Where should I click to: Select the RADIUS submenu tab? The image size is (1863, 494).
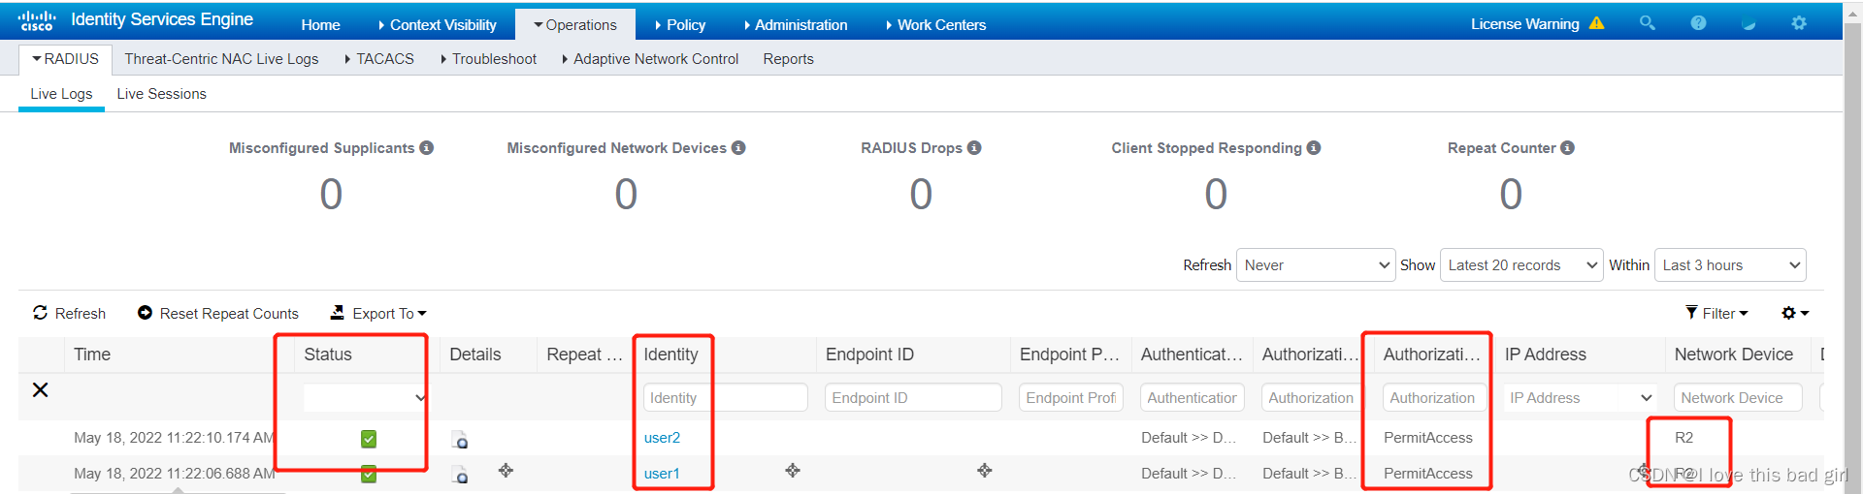pyautogui.click(x=66, y=59)
